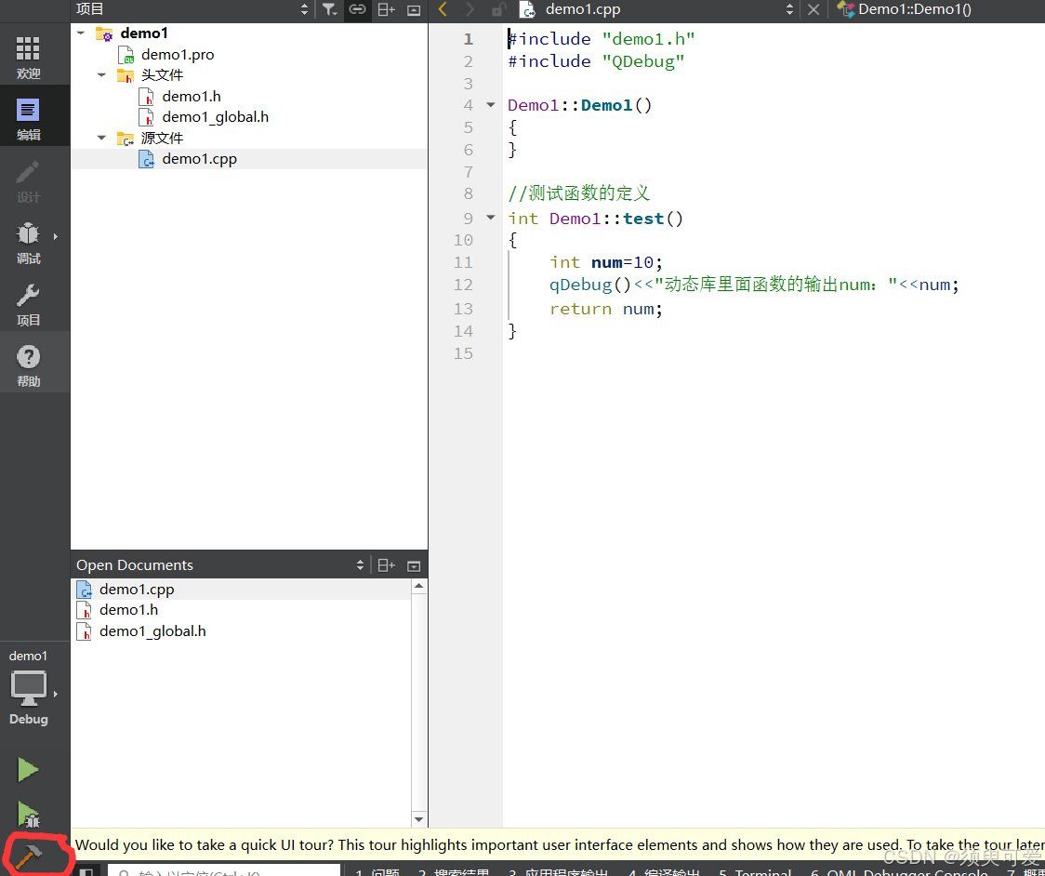Select the 源文件 folder
Screen dimensions: 1045x876
click(x=162, y=138)
